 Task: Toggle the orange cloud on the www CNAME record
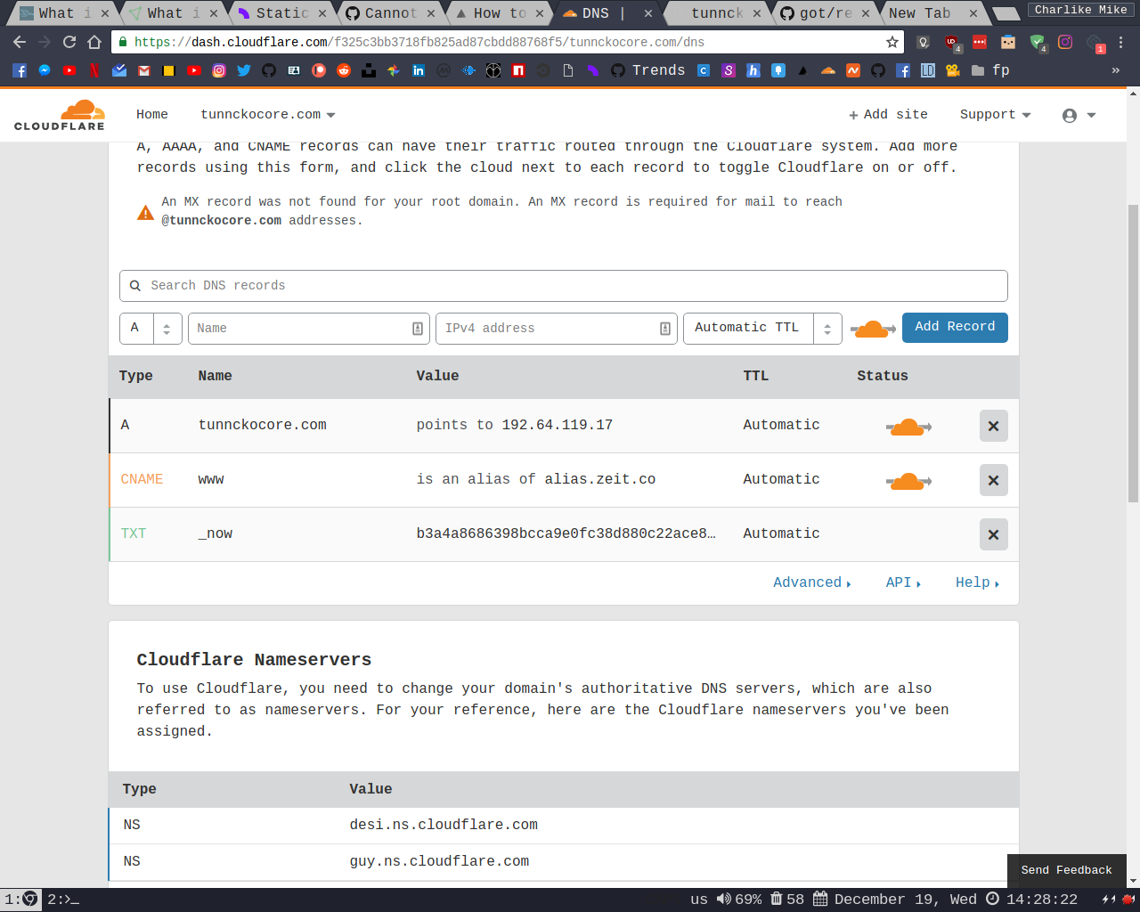click(908, 480)
